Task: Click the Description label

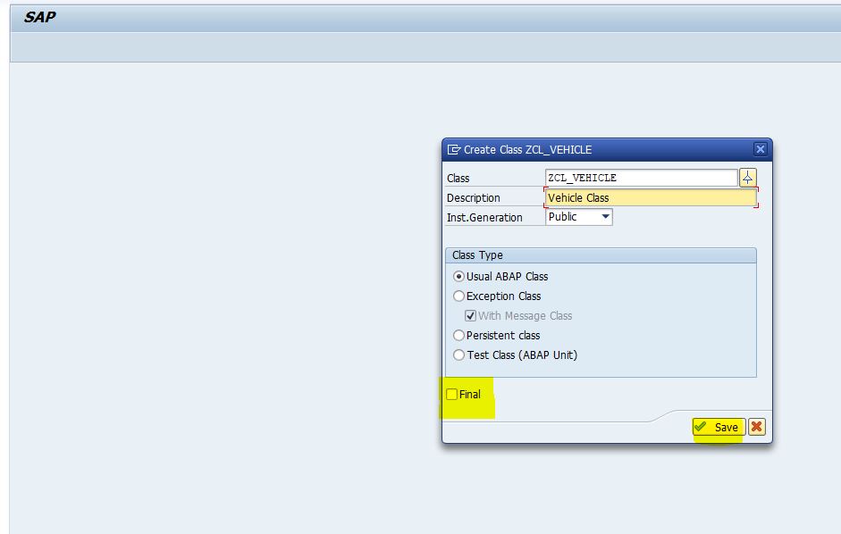Action: pyautogui.click(x=473, y=198)
